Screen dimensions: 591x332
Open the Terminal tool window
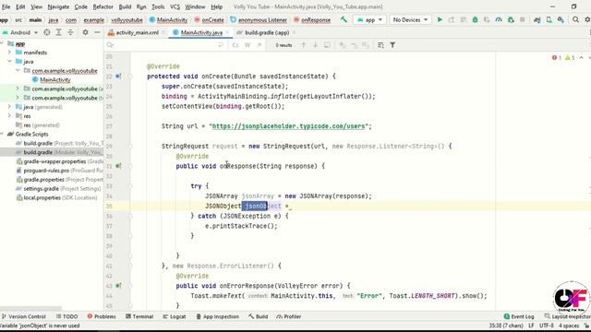[139, 316]
